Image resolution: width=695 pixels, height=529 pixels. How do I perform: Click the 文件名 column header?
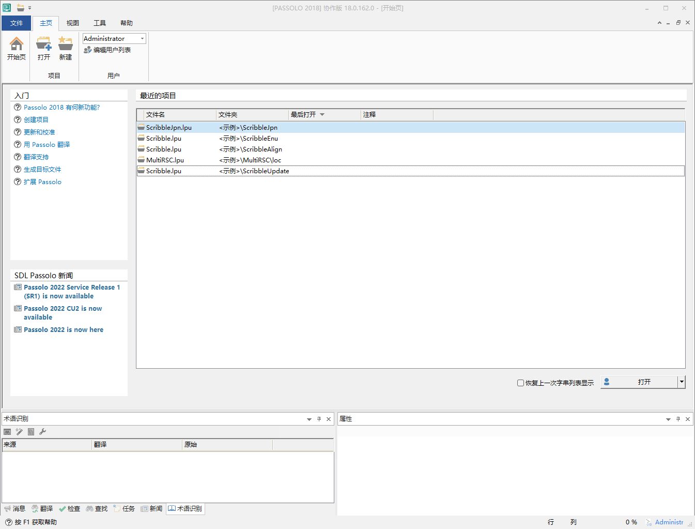[x=180, y=115]
